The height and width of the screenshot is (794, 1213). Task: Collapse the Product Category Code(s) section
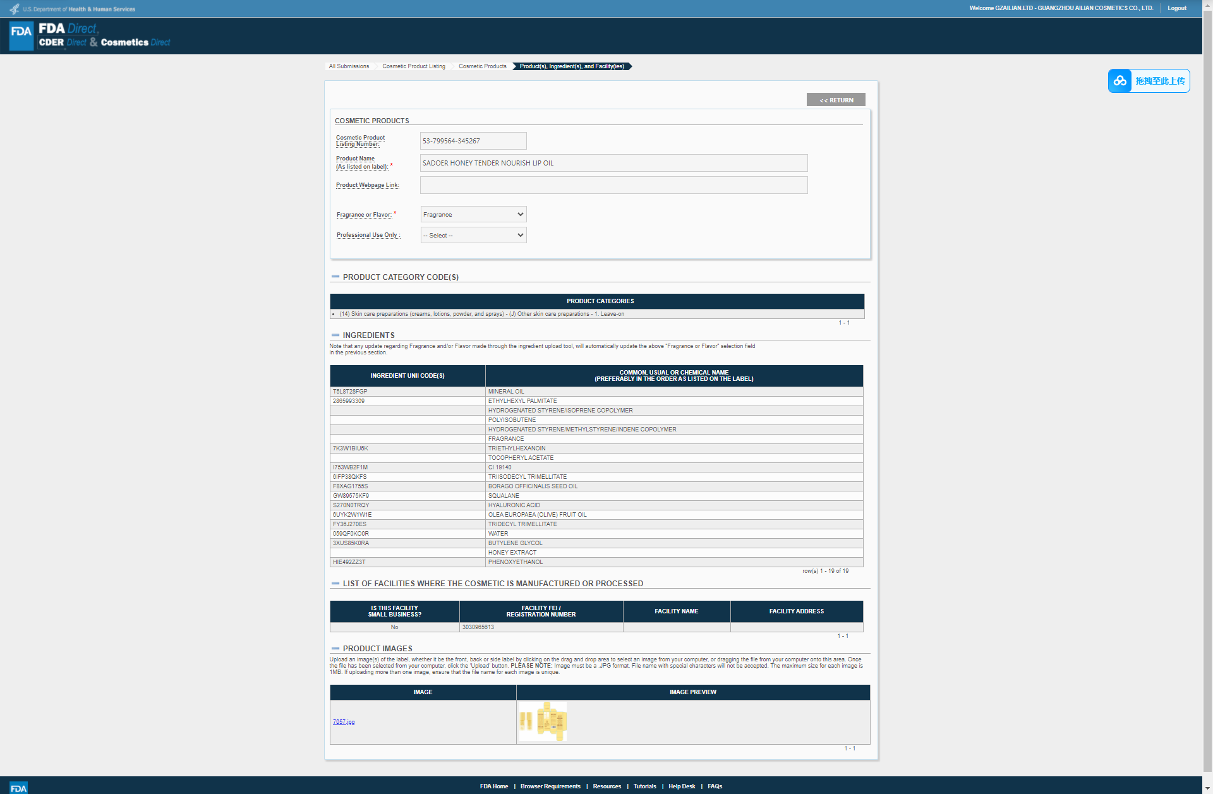pos(335,277)
